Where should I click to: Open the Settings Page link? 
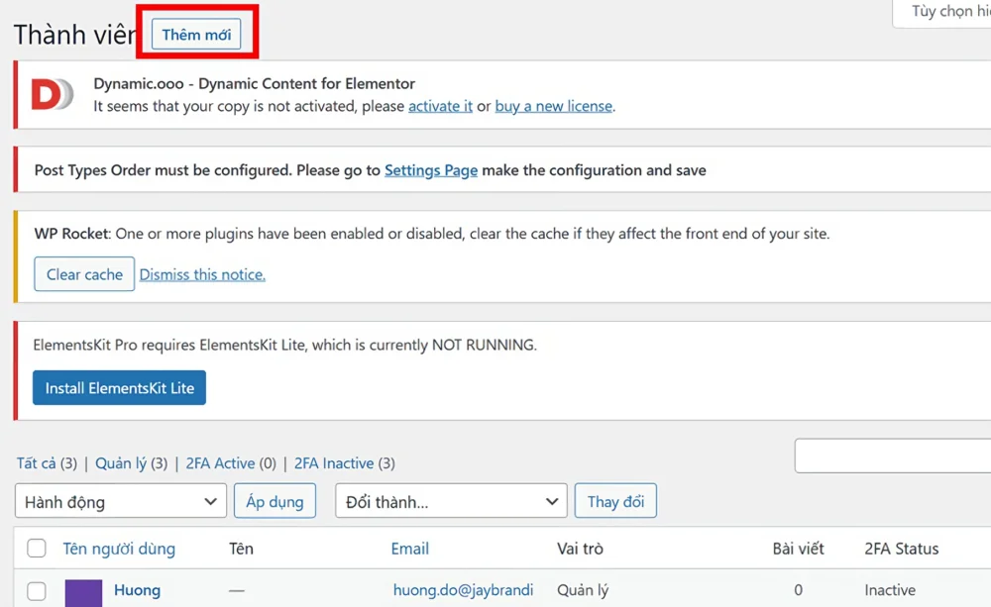tap(431, 170)
